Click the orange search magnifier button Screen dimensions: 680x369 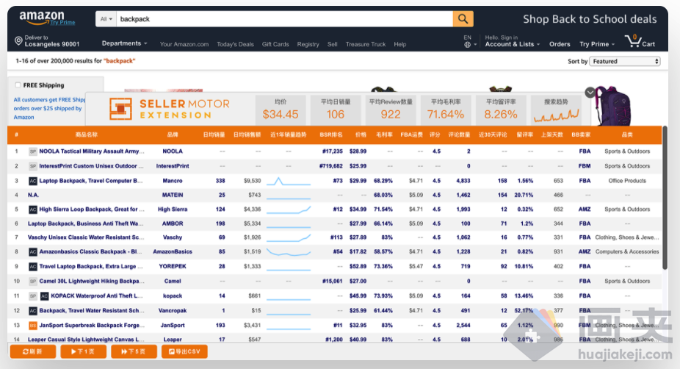463,19
